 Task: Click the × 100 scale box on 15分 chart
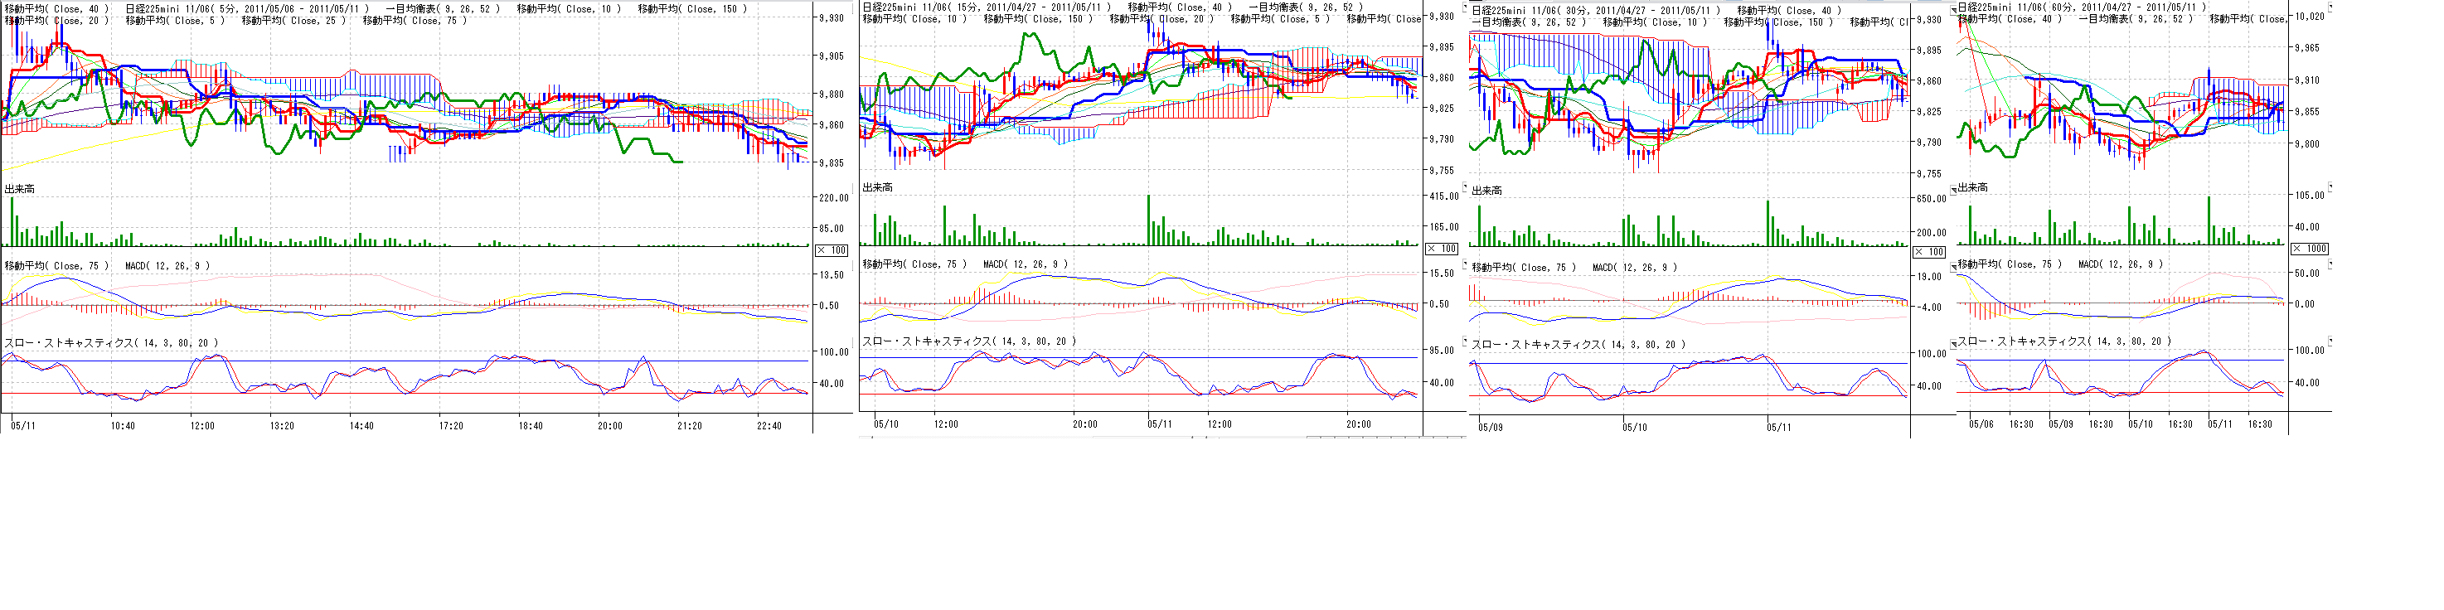1441,249
